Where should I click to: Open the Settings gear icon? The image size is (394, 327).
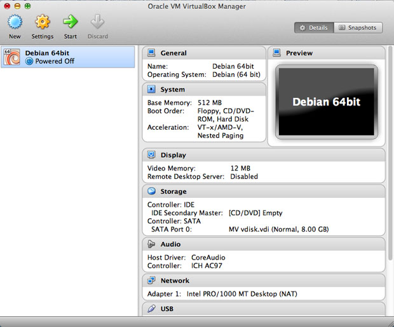coord(42,22)
